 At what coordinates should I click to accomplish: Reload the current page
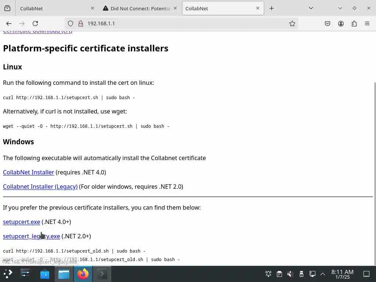pyautogui.click(x=35, y=23)
